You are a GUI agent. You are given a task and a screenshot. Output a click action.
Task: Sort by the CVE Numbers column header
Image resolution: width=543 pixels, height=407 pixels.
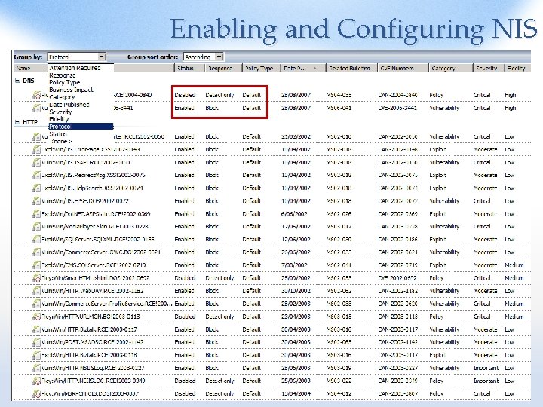pos(403,68)
